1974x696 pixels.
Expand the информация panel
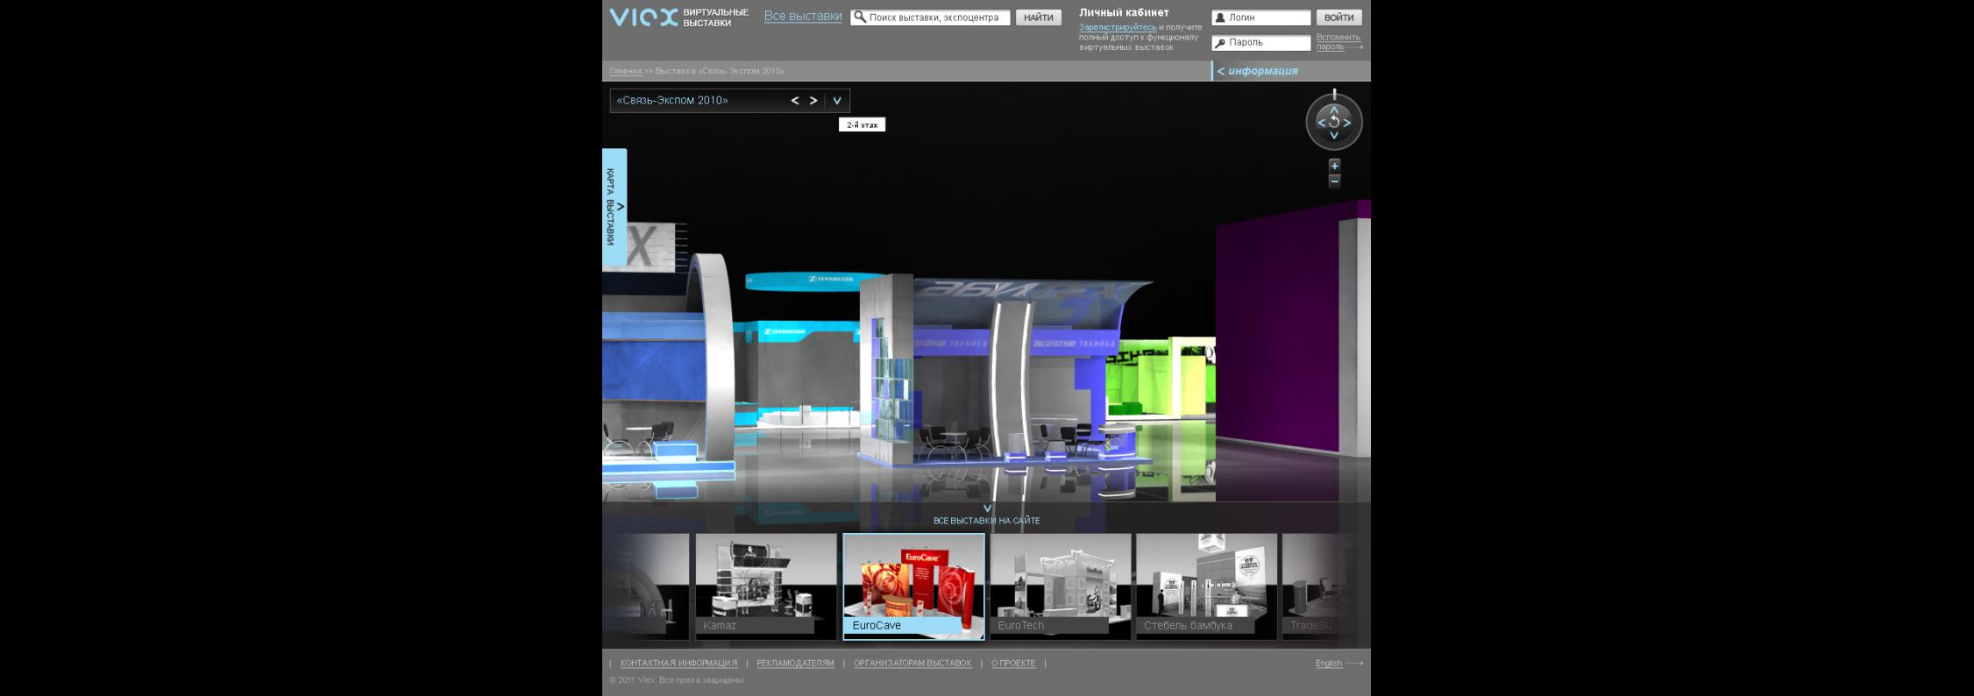pos(1258,71)
